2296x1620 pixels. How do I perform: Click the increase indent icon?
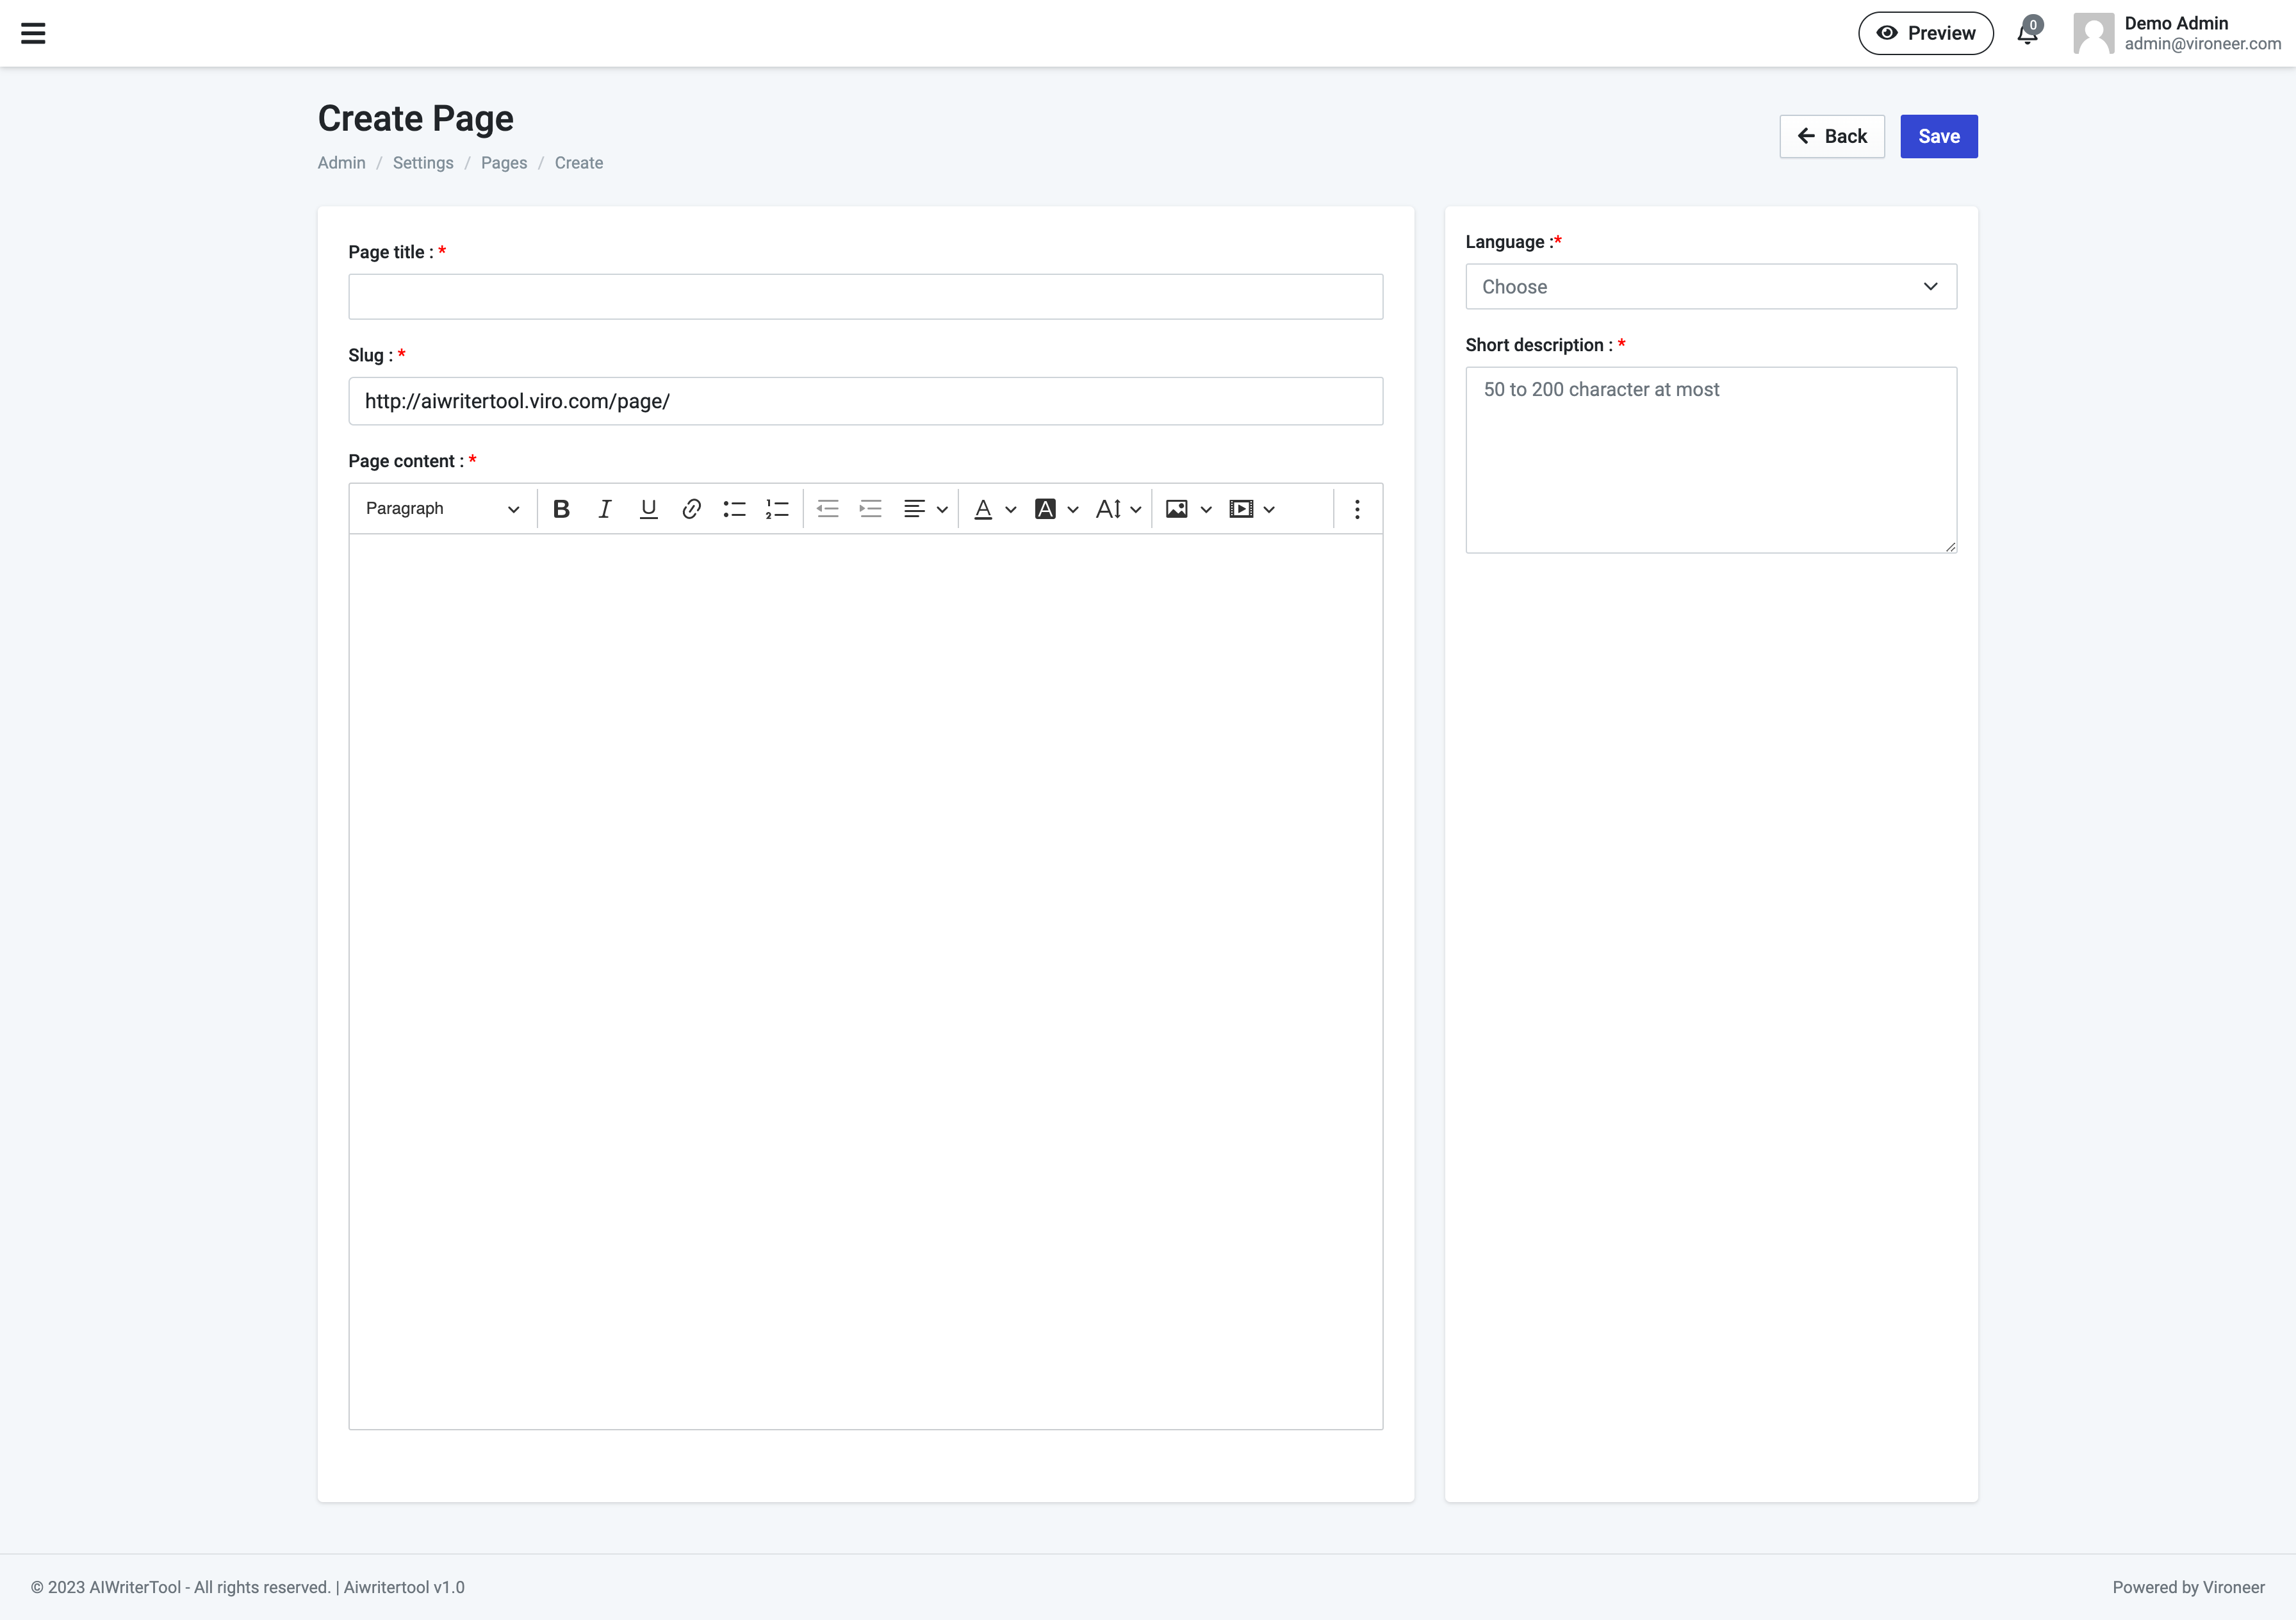click(x=870, y=509)
